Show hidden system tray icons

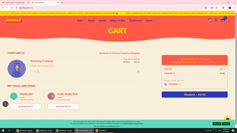(216, 130)
